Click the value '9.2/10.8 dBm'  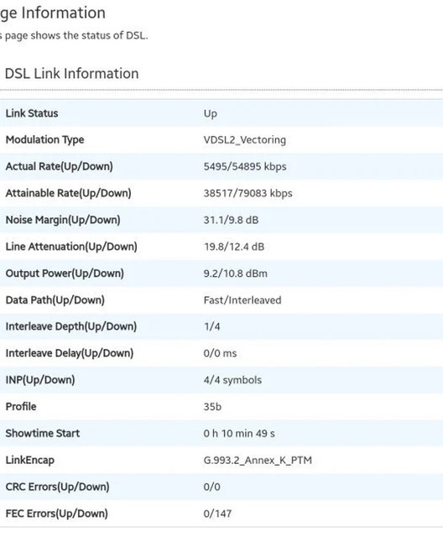coord(236,274)
